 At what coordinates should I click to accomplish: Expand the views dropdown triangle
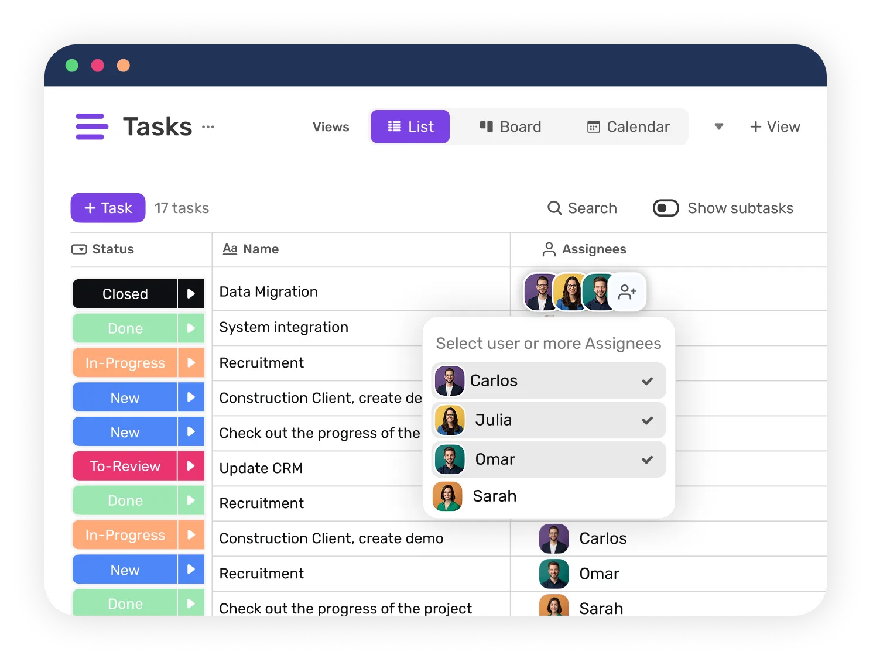pos(719,126)
